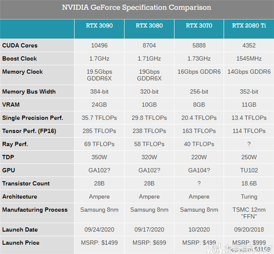Select the 18.6B transistor count cell

(x=249, y=183)
